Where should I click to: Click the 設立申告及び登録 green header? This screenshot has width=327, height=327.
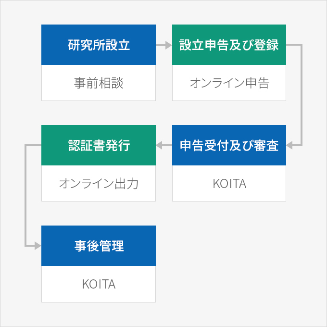229,45
